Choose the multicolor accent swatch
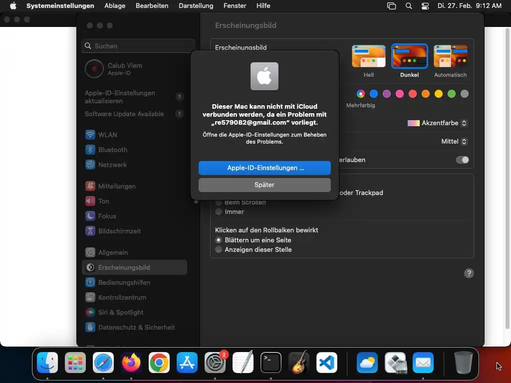Viewport: 511px width, 383px height. (360, 94)
